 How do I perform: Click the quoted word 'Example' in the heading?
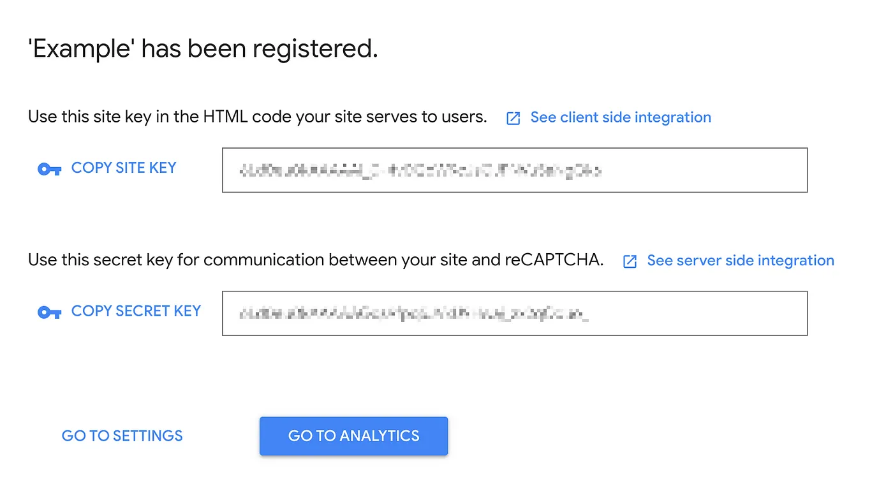(x=81, y=49)
